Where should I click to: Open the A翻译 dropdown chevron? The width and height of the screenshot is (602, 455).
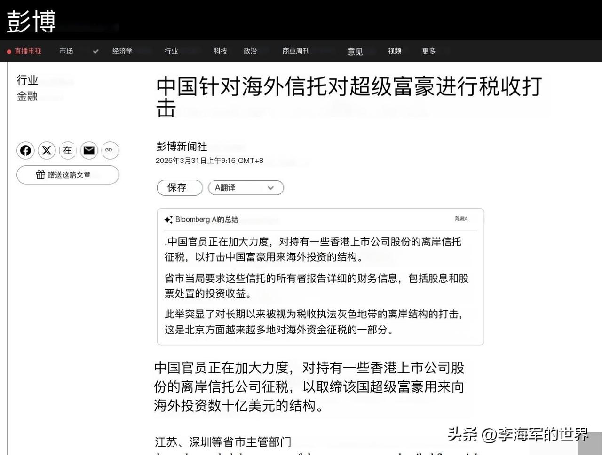[x=270, y=187]
